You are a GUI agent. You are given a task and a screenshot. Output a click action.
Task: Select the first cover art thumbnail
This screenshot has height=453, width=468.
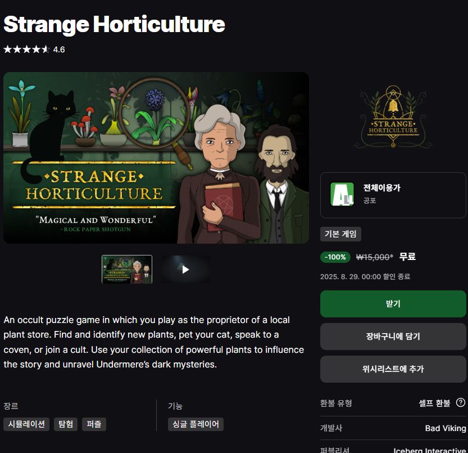[127, 270]
